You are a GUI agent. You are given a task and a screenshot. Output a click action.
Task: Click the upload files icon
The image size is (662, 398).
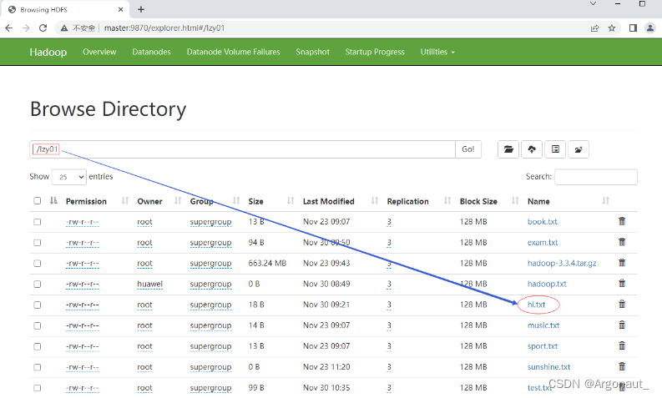532,149
